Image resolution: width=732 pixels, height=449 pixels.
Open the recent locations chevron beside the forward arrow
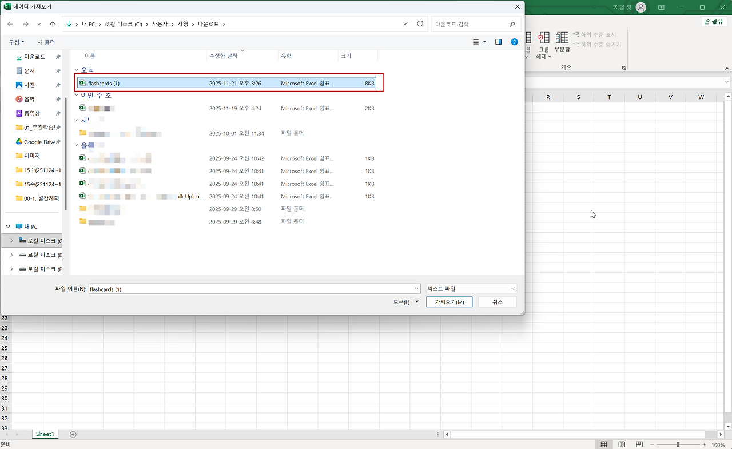point(39,24)
